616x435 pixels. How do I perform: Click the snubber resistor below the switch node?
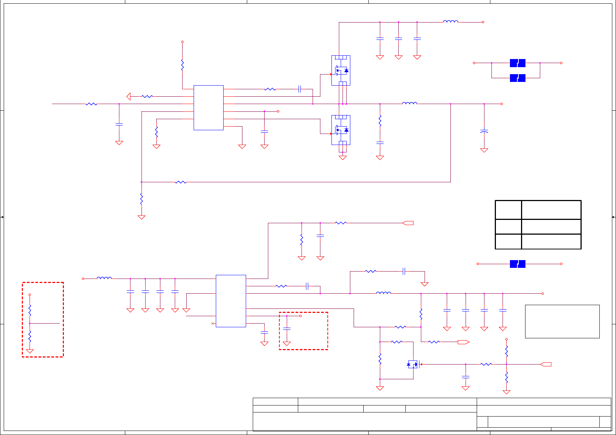(380, 121)
